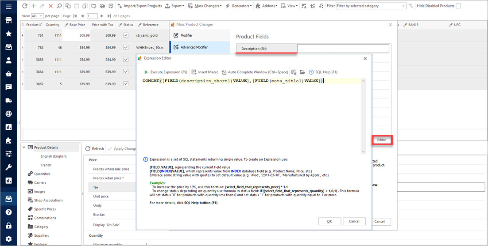Switch to the Modifier tab

pos(186,35)
